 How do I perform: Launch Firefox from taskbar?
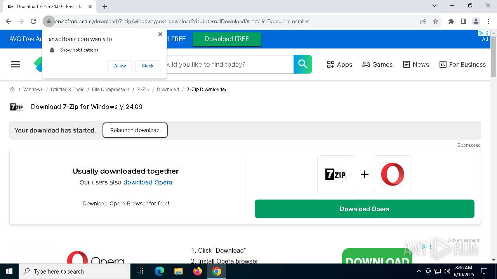198,271
